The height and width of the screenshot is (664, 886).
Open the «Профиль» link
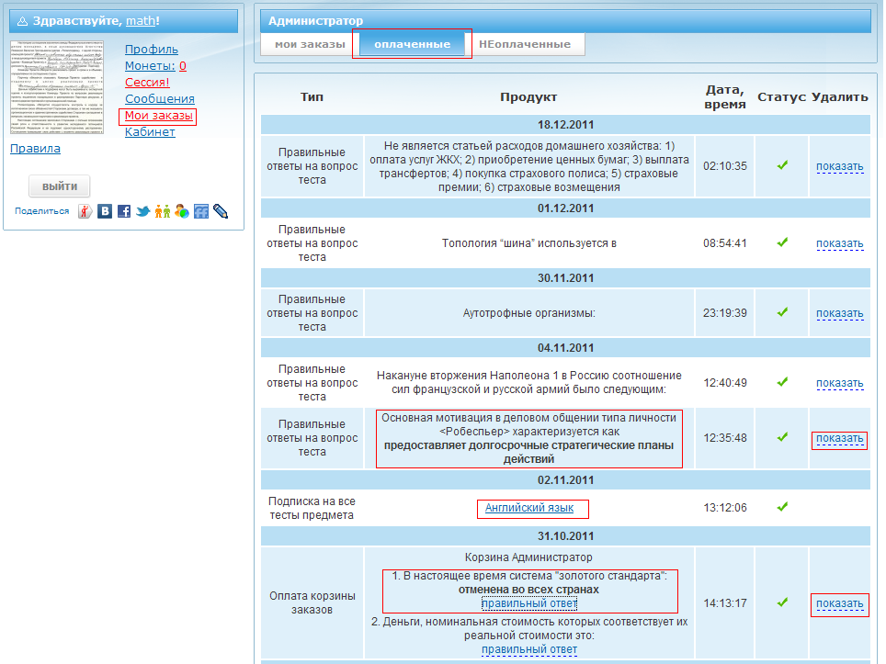click(x=152, y=50)
